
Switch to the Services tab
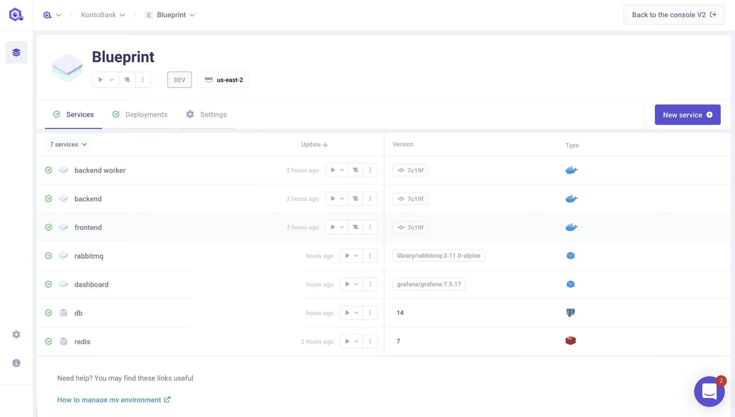(x=73, y=114)
